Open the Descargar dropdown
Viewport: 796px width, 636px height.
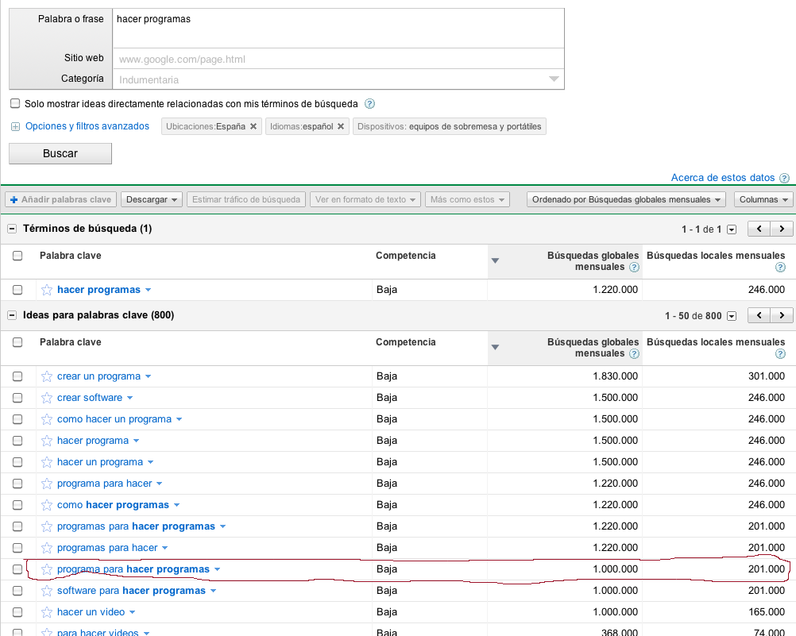151,199
